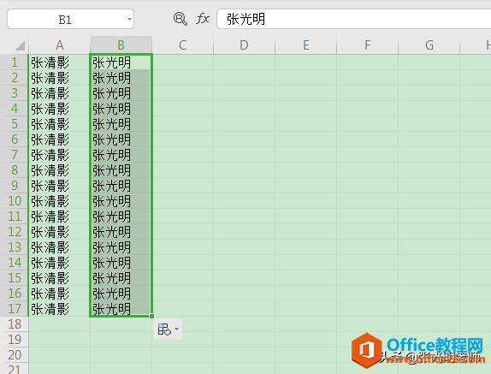Screen dimensions: 491x374
Task: Click cell B14 containing 张光明
Action: pos(121,263)
